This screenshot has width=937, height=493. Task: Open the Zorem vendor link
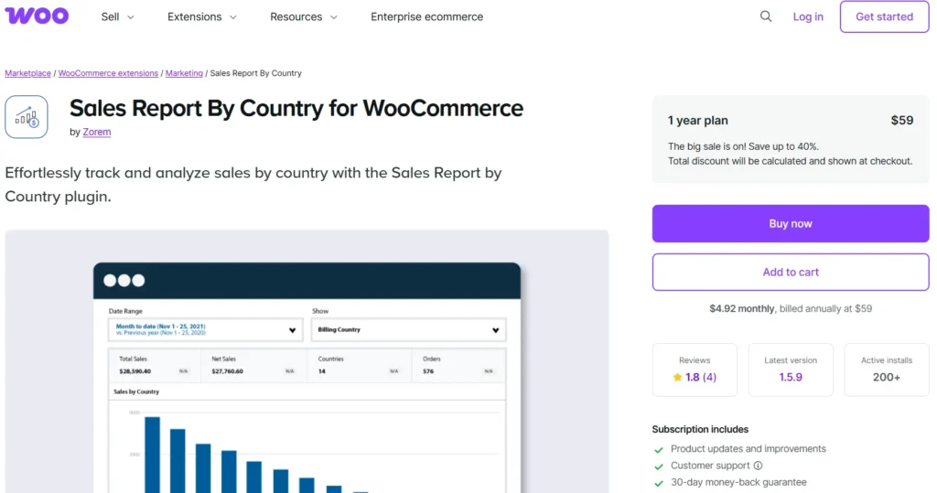[x=97, y=132]
